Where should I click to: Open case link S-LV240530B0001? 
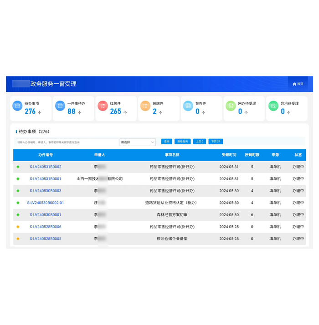tap(46, 215)
